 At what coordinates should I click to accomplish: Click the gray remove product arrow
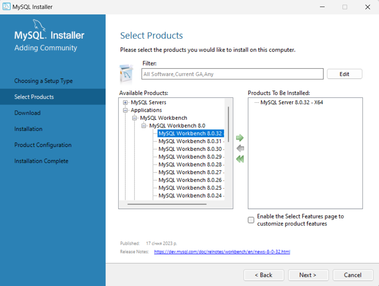[240, 148]
